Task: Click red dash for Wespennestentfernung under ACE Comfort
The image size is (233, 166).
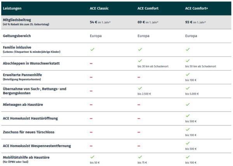Action: [139, 146]
